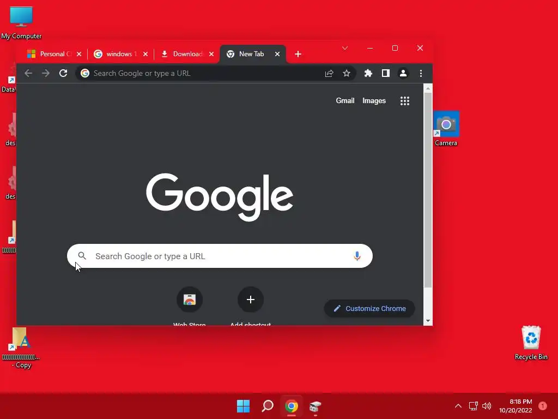Click the Google search box field

(x=220, y=256)
